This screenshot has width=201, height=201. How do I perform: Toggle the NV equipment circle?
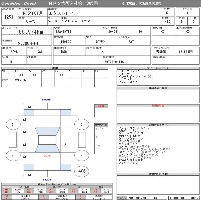(x=48, y=75)
